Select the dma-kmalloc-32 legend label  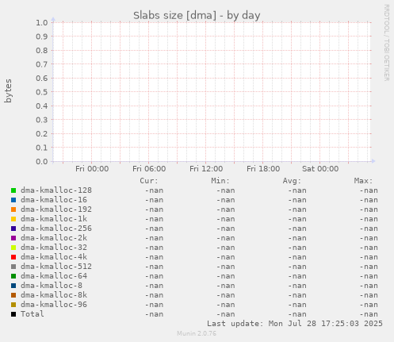click(x=54, y=248)
